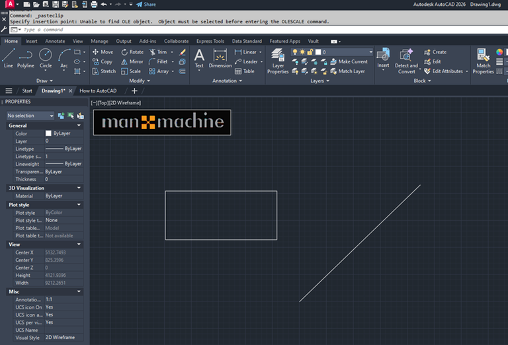Collapse the 3D Visualization section
The height and width of the screenshot is (345, 508).
[x=79, y=188]
